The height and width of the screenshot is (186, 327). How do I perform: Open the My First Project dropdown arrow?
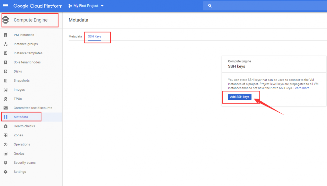pyautogui.click(x=102, y=6)
